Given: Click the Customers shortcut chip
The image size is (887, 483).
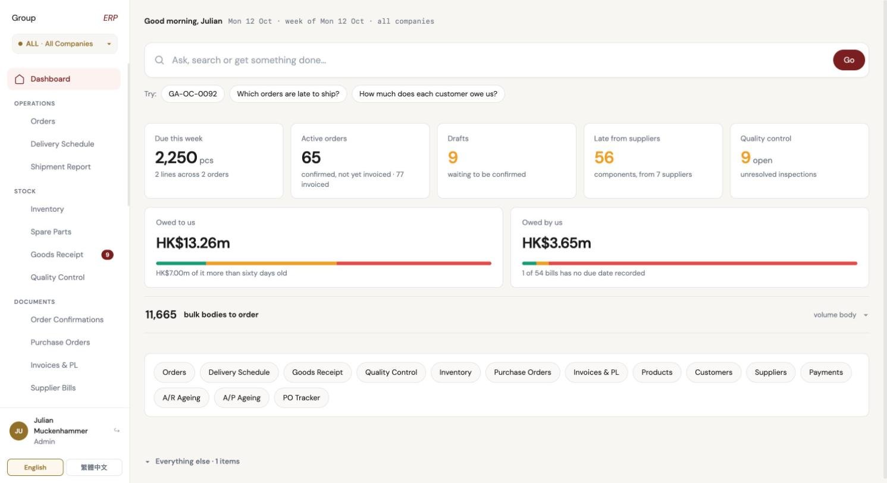Looking at the screenshot, I should [713, 372].
